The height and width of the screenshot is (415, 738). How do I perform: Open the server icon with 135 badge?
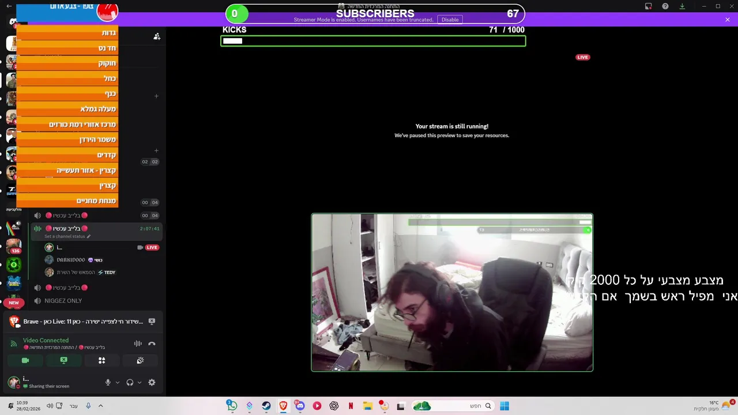(14, 247)
